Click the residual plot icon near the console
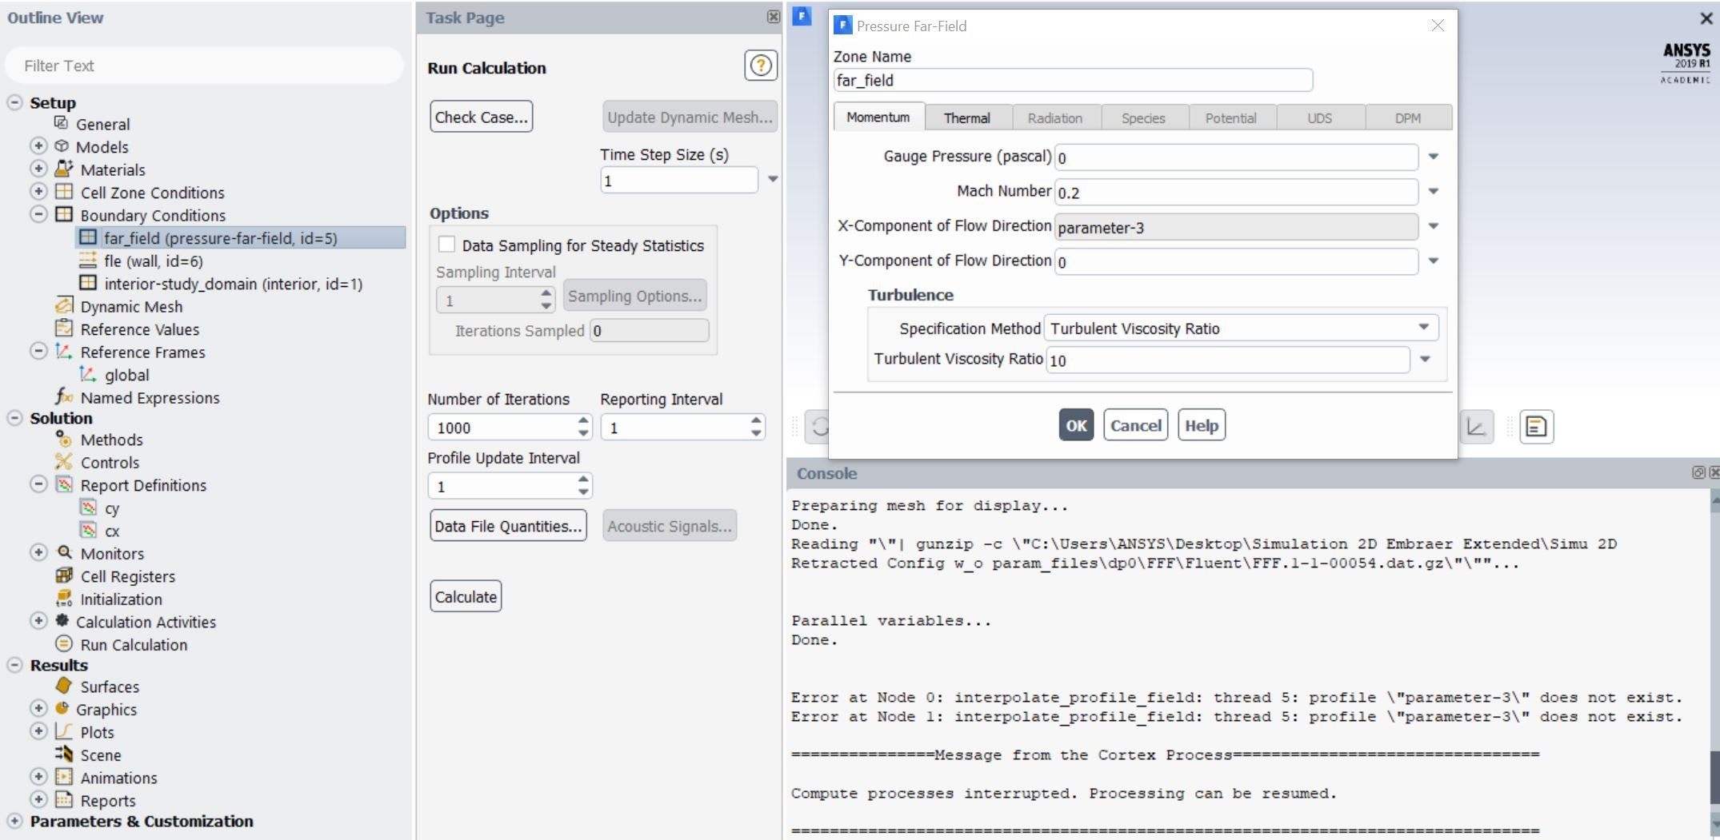 (x=1476, y=426)
